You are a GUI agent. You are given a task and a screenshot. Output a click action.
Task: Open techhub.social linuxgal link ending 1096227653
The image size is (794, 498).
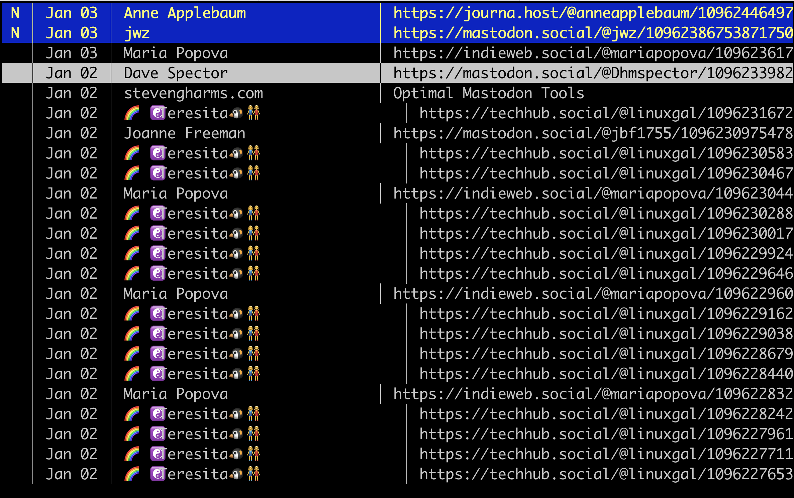pyautogui.click(x=606, y=474)
